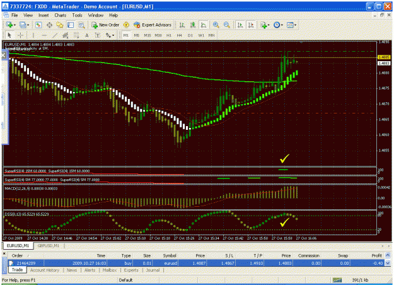Select the EURUSD,M1 chart tab
Image resolution: width=394 pixels, height=285 pixels.
pyautogui.click(x=18, y=245)
